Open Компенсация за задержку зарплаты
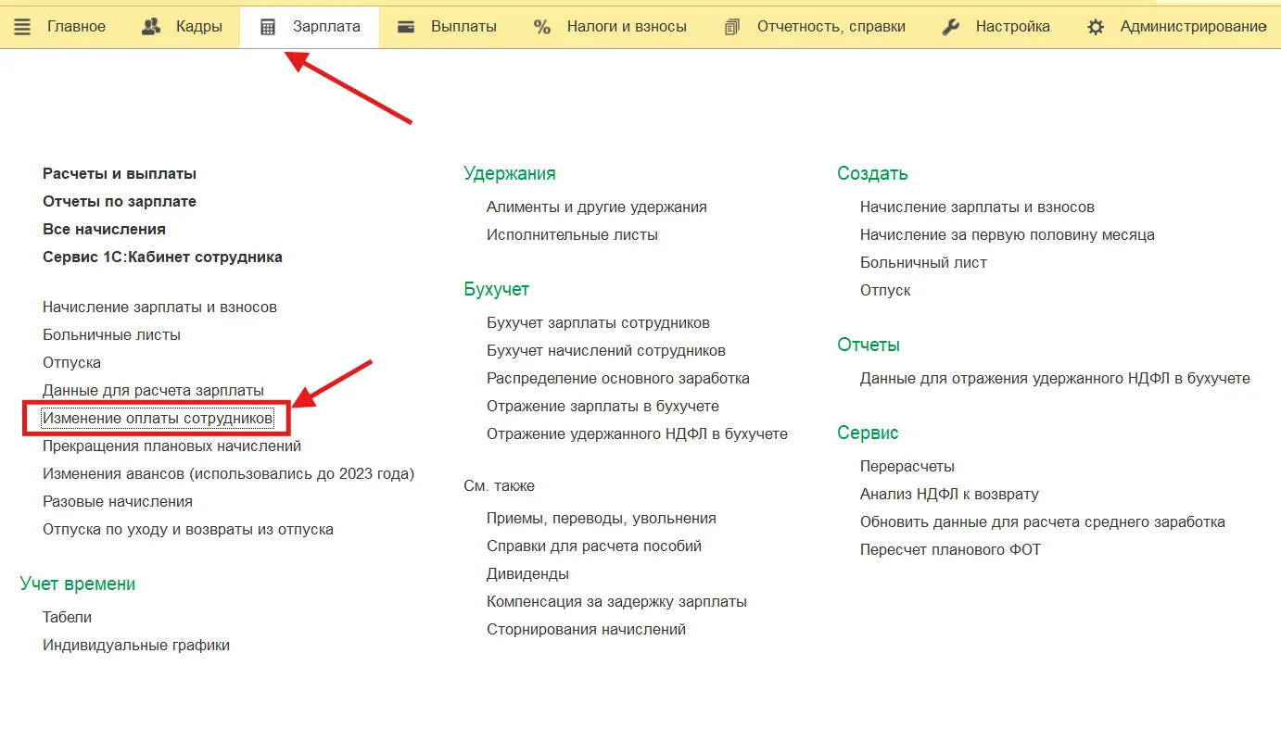This screenshot has height=741, width=1281. click(616, 601)
